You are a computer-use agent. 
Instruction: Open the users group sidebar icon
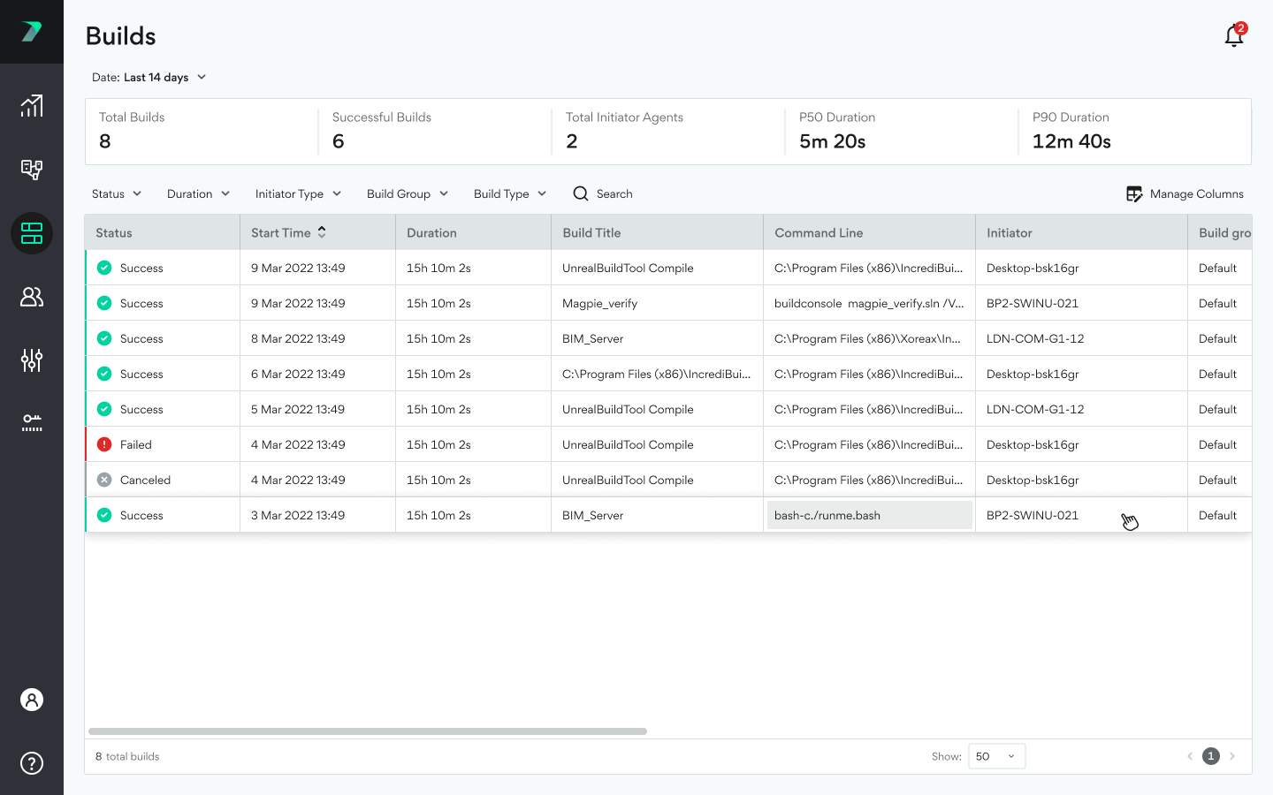pyautogui.click(x=32, y=297)
